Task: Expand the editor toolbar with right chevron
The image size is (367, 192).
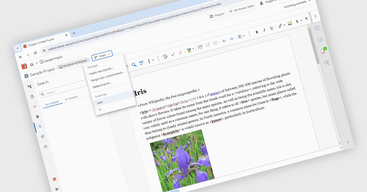Action: (x=315, y=16)
